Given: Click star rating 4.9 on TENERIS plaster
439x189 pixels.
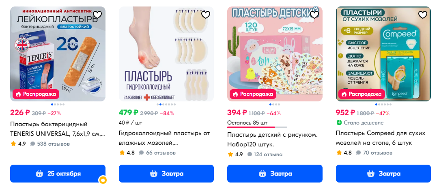Looking at the screenshot, I should [x=18, y=144].
